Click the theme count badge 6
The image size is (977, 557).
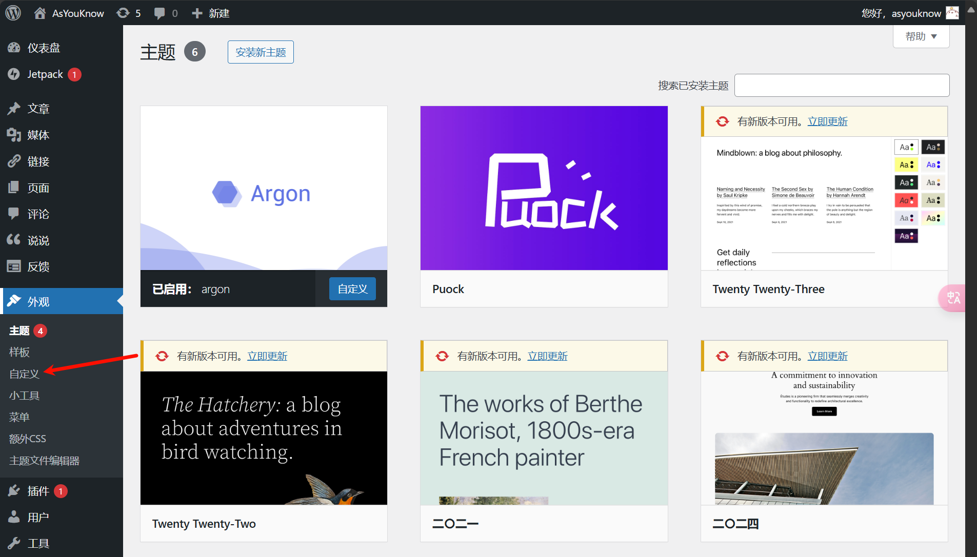coord(195,52)
